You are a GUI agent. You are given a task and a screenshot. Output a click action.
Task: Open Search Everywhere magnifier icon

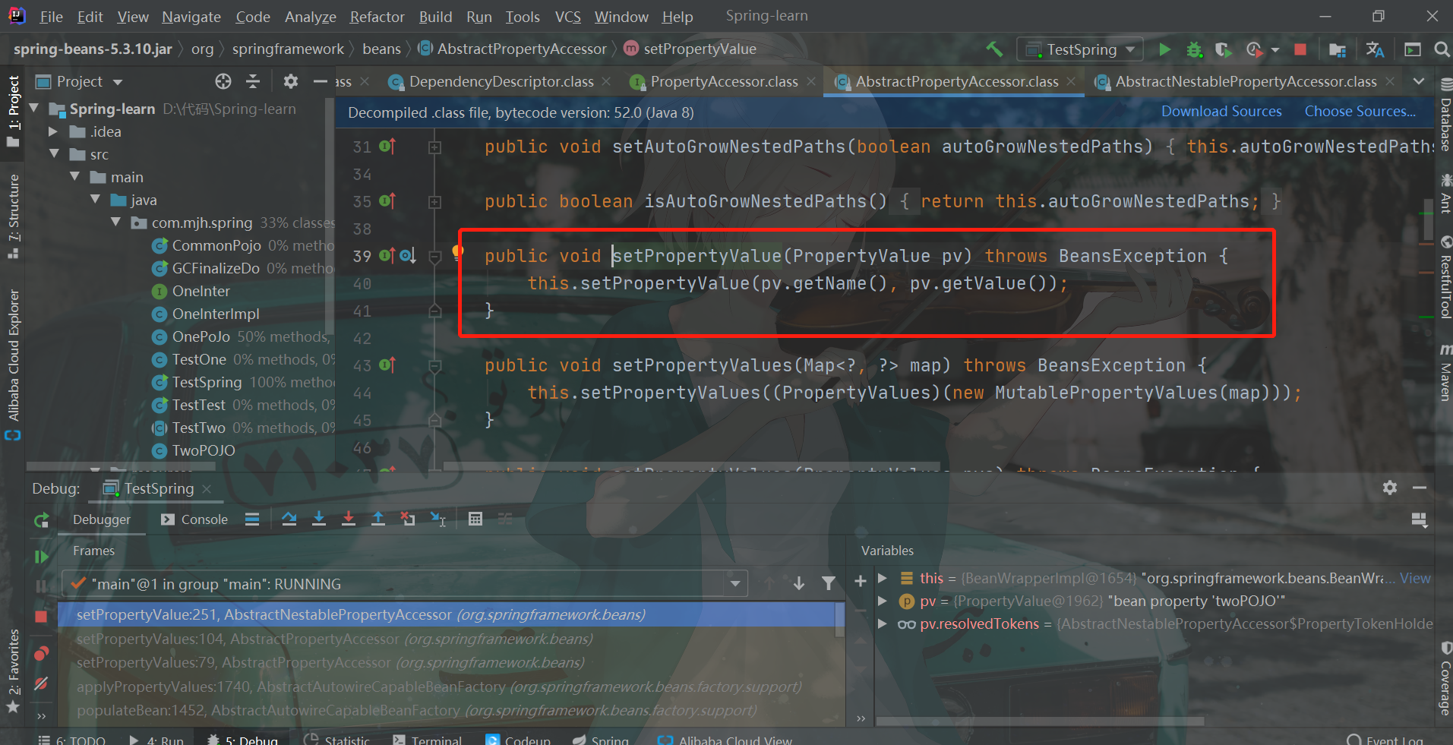(1442, 49)
